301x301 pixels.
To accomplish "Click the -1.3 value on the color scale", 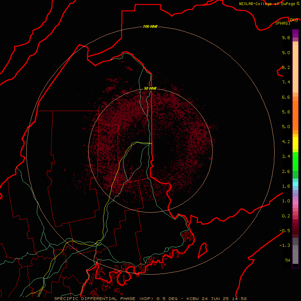I will pyautogui.click(x=285, y=245).
